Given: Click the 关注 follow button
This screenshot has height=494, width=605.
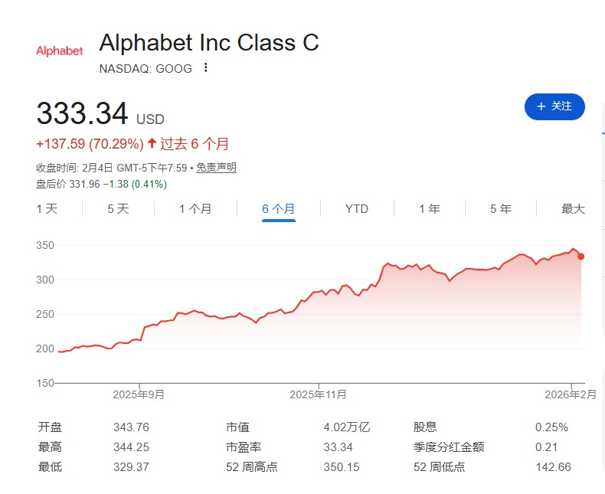Looking at the screenshot, I should [554, 106].
